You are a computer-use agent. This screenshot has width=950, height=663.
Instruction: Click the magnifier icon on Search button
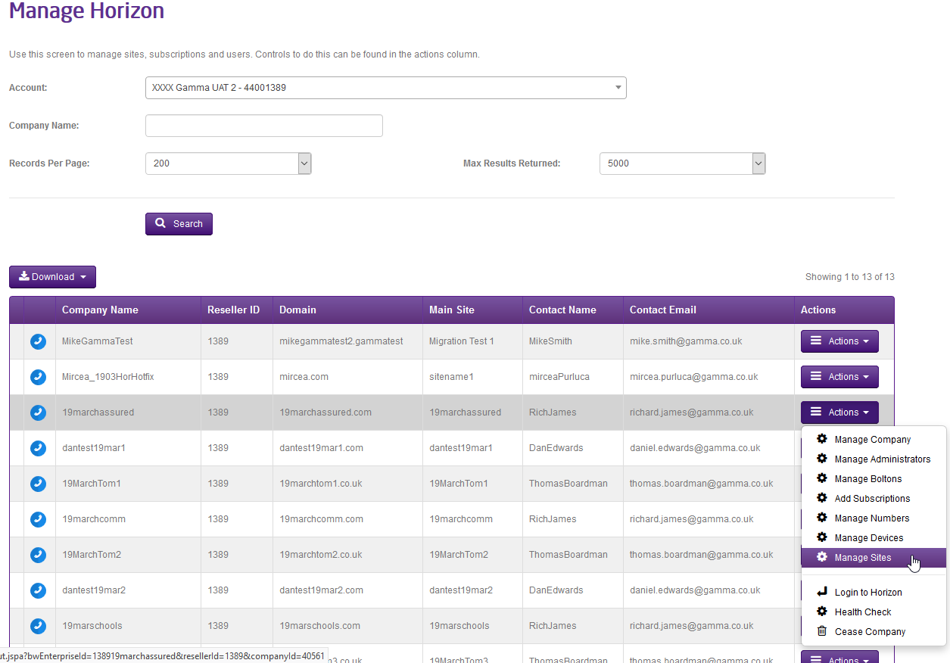tap(160, 223)
